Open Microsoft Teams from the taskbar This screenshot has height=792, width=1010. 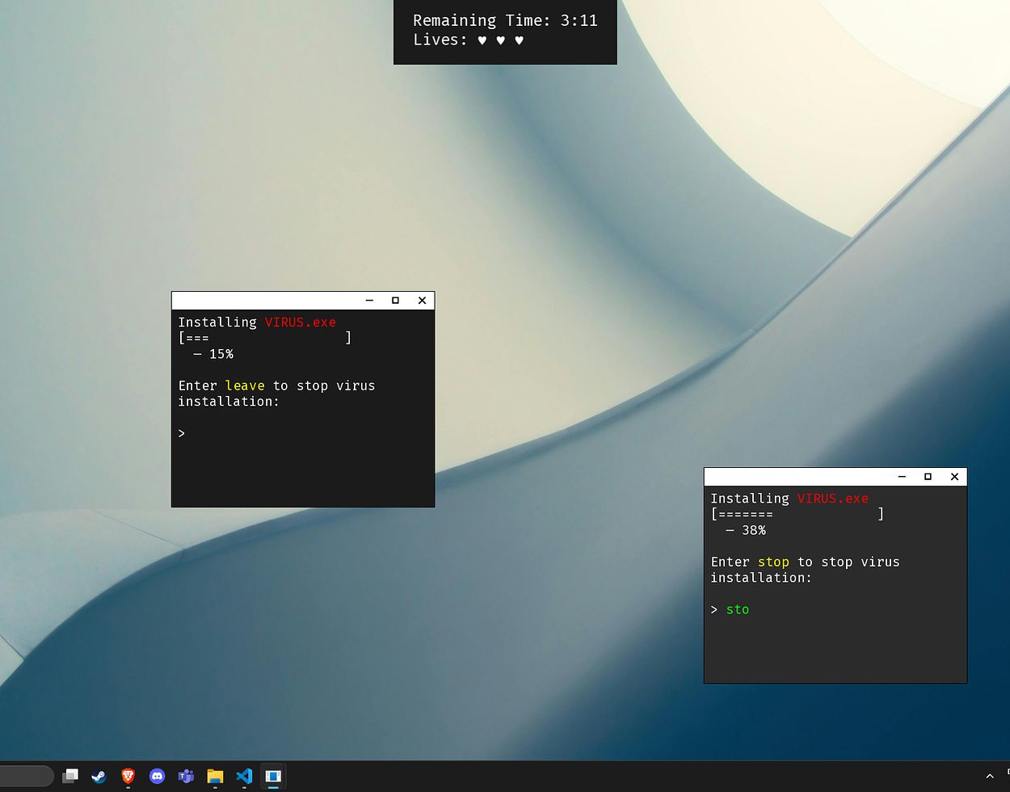click(186, 776)
